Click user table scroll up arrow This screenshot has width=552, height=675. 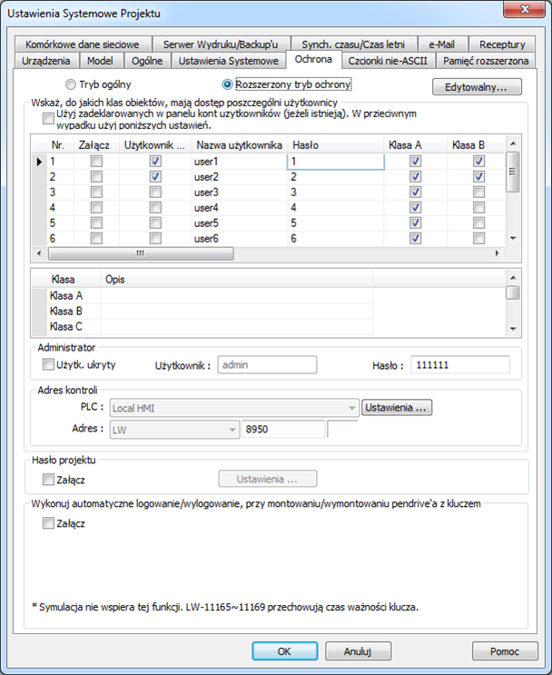point(513,143)
